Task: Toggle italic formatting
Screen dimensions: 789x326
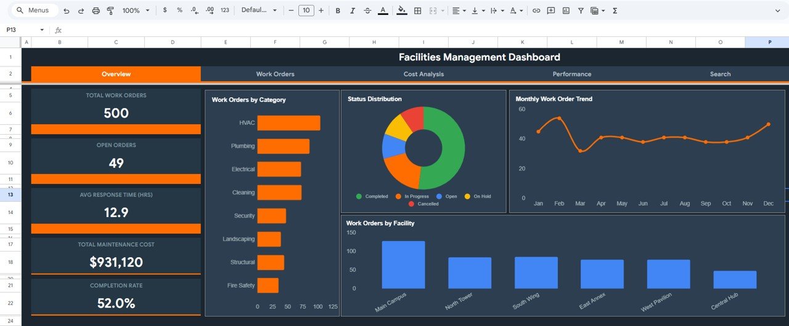Action: point(353,10)
